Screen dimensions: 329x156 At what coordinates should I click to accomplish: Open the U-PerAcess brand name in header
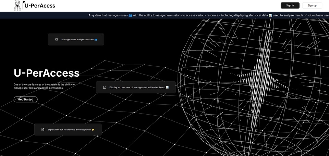coord(39,5)
